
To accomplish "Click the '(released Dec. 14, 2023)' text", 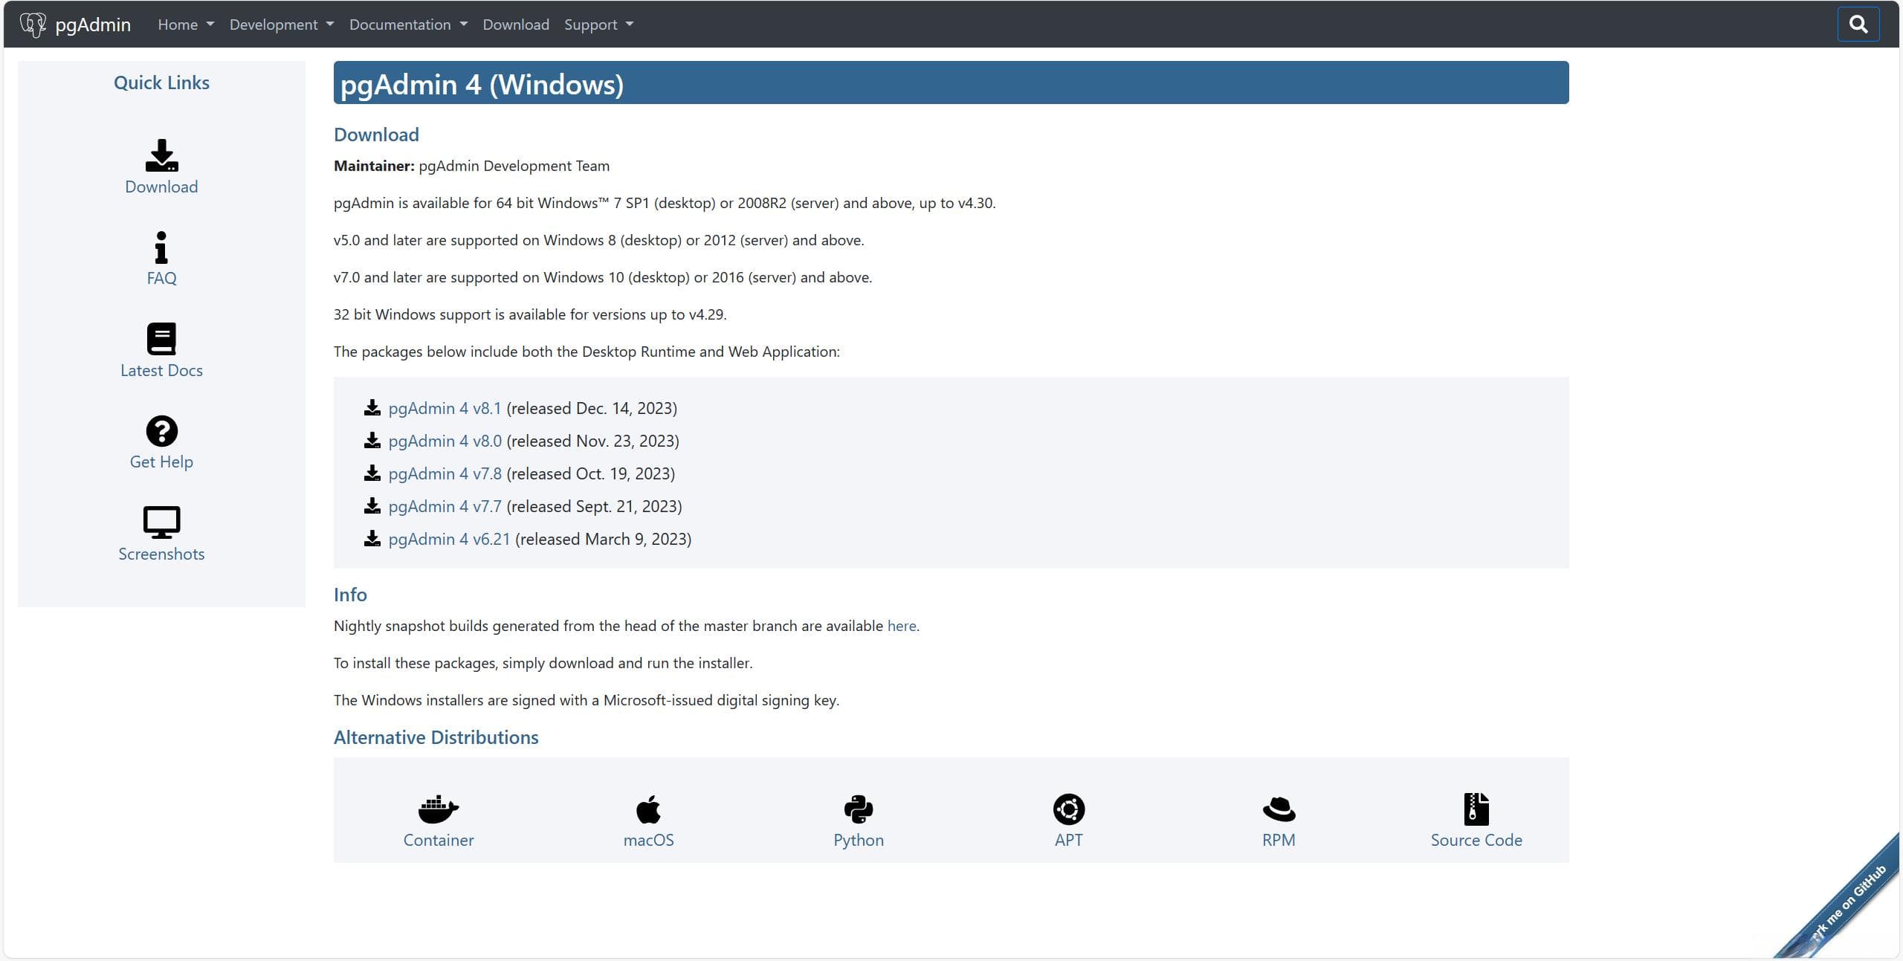I will (592, 408).
